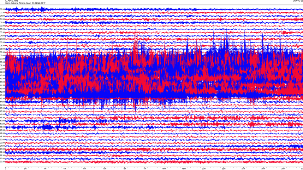
Task: Choose the 16:00 time row label
Action: [x=3, y=114]
